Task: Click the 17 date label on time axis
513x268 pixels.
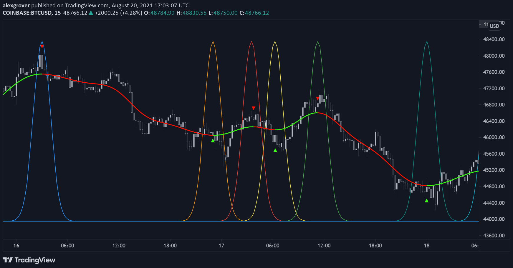Action: [x=221, y=246]
